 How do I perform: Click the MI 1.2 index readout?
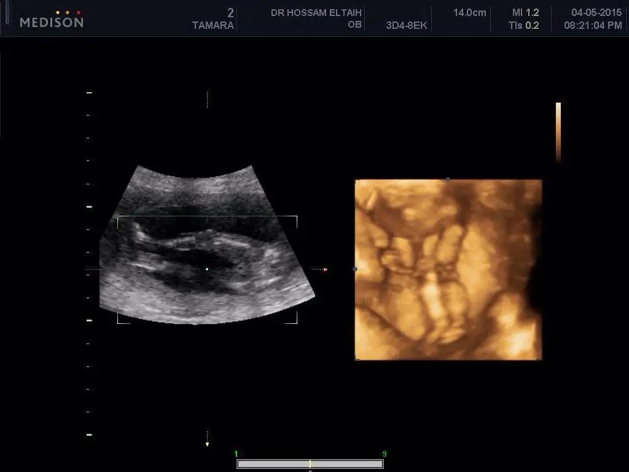(x=525, y=13)
